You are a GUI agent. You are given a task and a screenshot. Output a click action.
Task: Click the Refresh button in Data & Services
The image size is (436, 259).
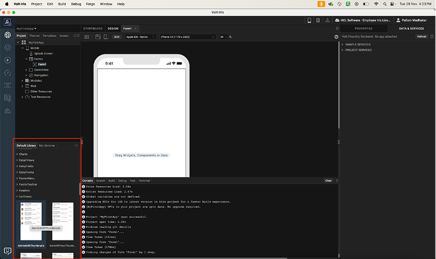click(421, 37)
